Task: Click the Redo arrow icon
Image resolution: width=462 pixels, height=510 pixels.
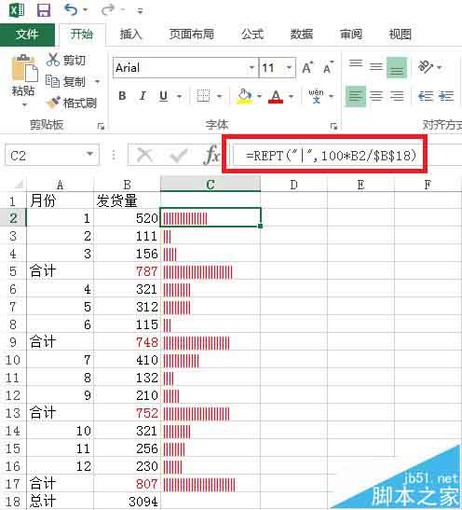Action: pyautogui.click(x=107, y=9)
